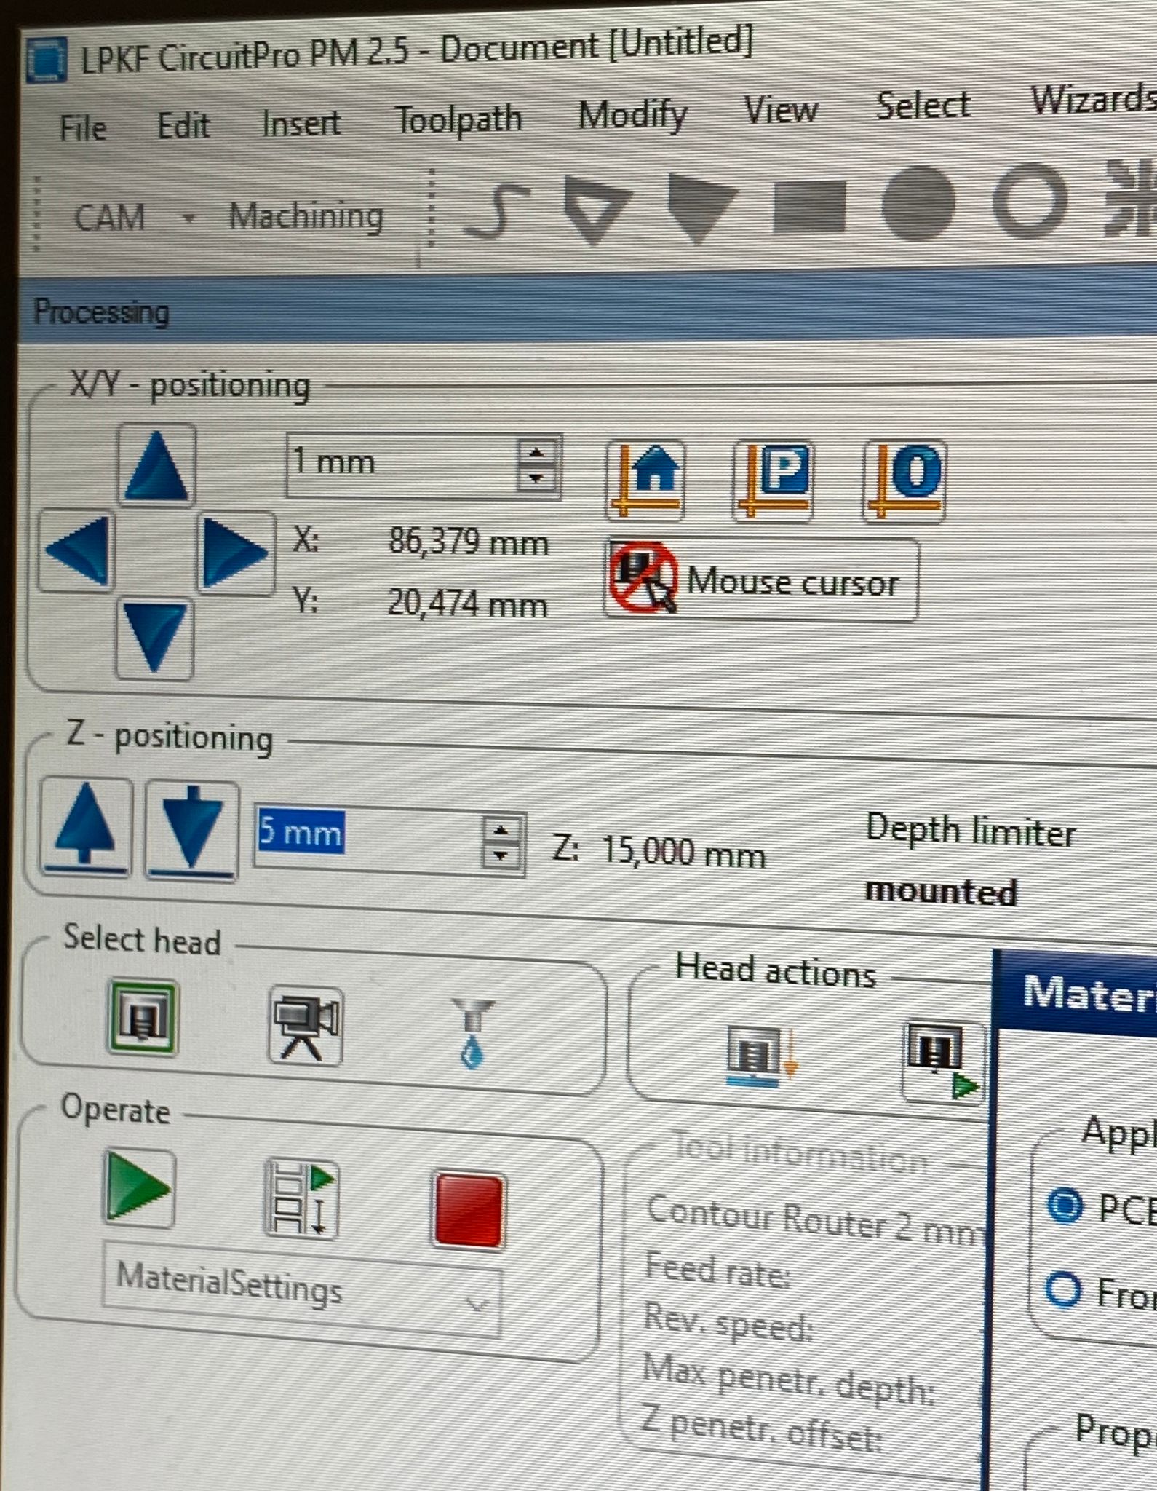
Task: Switch to CAM view
Action: point(110,218)
